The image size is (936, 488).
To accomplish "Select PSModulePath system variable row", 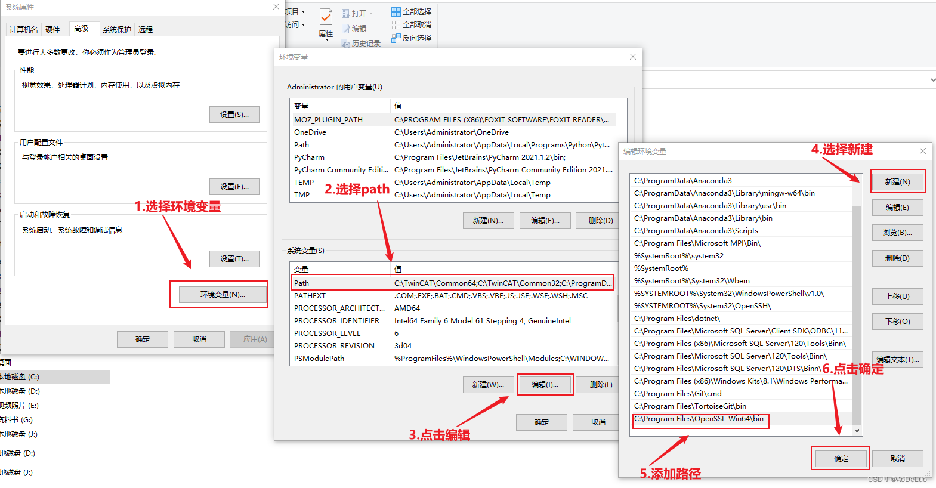I will tap(453, 359).
